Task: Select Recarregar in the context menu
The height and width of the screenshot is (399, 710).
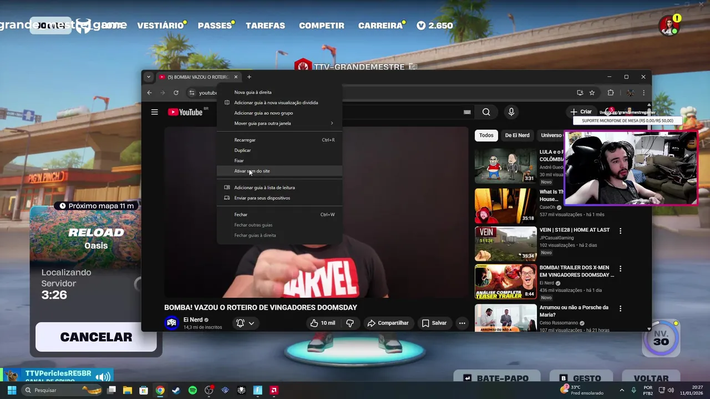Action: tap(280, 140)
